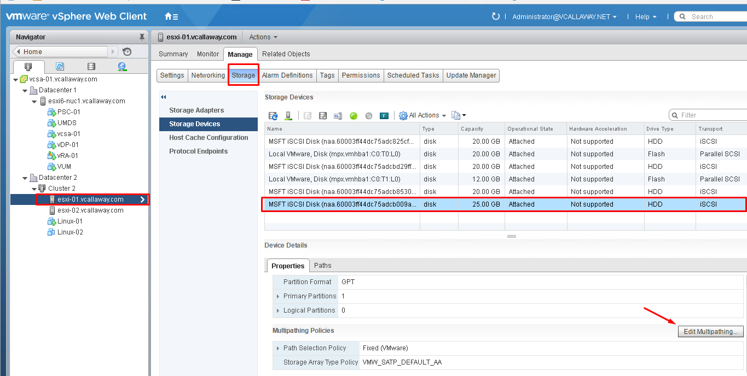Image resolution: width=747 pixels, height=376 pixels.
Task: Open the home menu icon in header
Action: point(171,16)
